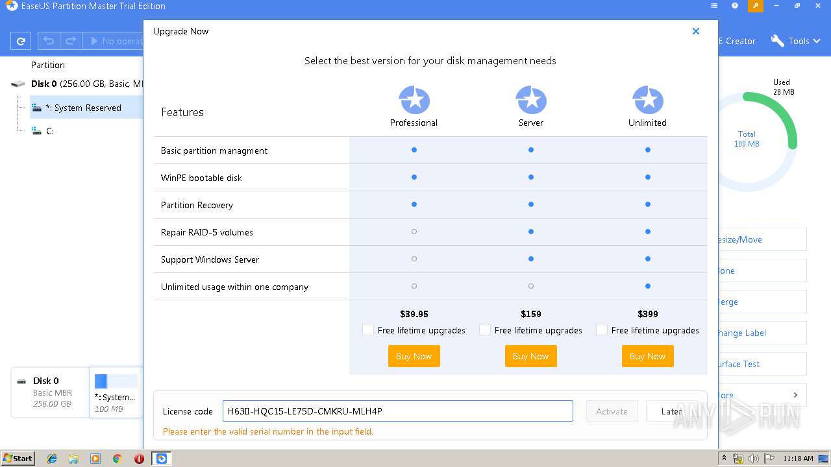Click the 'Repair RAID-5 volumes' feature row
The width and height of the screenshot is (831, 467).
[x=430, y=232]
